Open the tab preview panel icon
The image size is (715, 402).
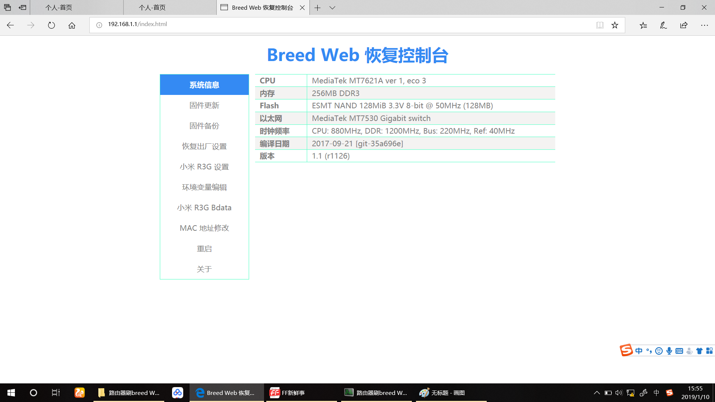pyautogui.click(x=7, y=7)
